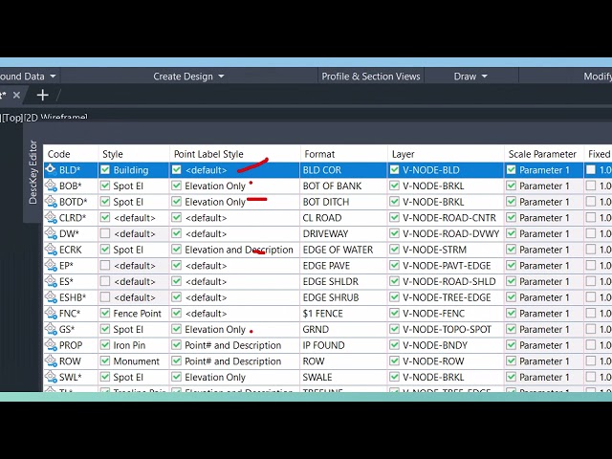Click the GS* row key icon
The height and width of the screenshot is (459, 612).
52,330
